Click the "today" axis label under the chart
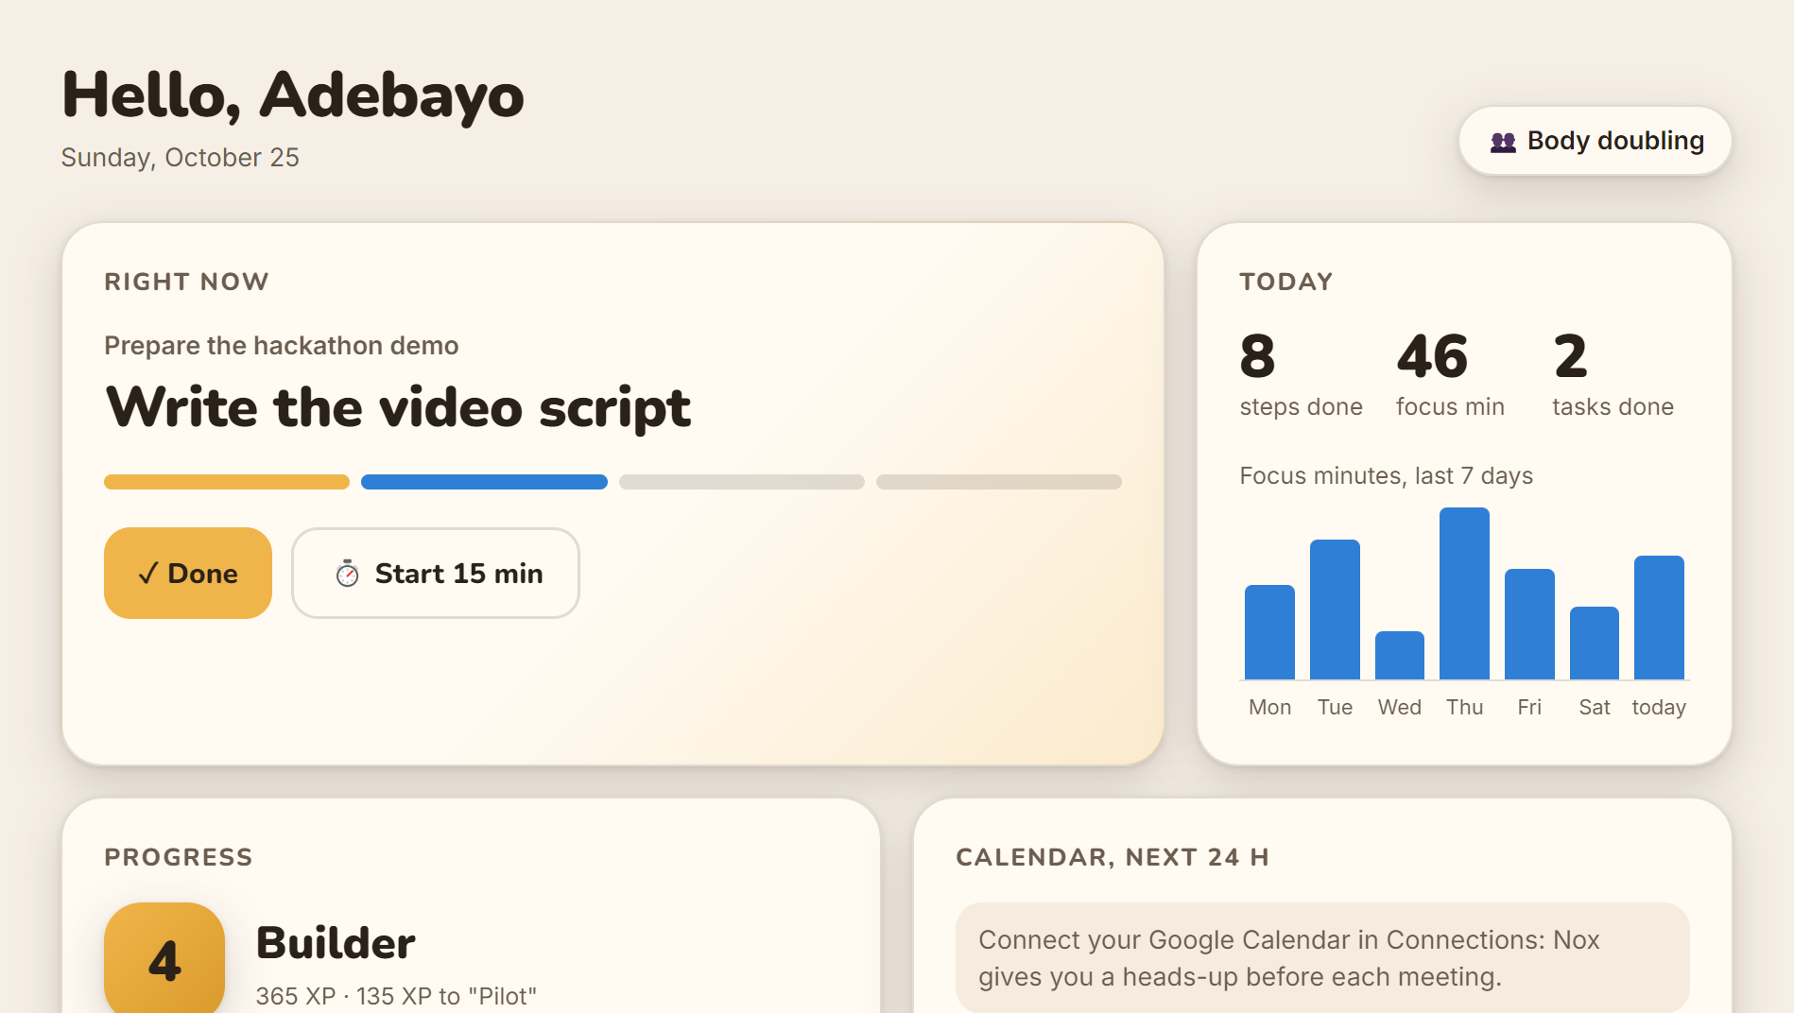1794x1013 pixels. tap(1659, 707)
